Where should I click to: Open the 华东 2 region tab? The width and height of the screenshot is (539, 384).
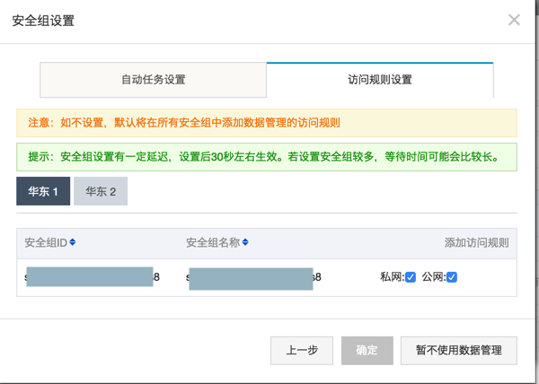click(101, 192)
